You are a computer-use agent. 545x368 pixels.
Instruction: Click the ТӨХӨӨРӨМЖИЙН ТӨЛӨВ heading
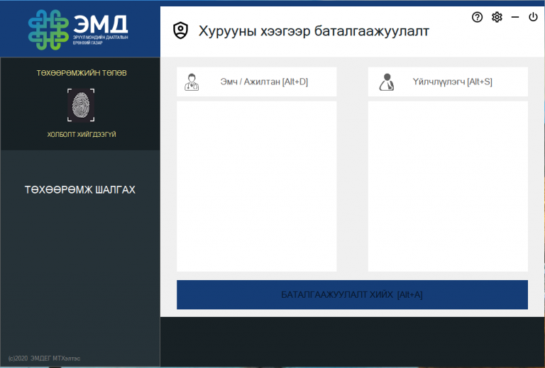[82, 73]
